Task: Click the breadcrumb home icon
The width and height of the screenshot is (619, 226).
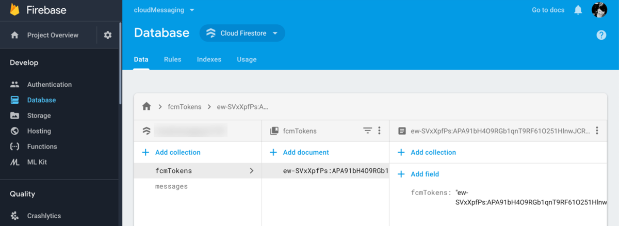Action: pyautogui.click(x=146, y=106)
